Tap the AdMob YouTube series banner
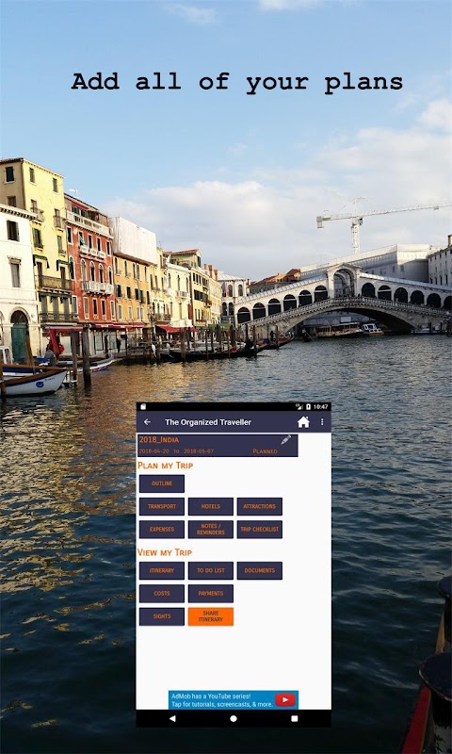 click(x=234, y=700)
